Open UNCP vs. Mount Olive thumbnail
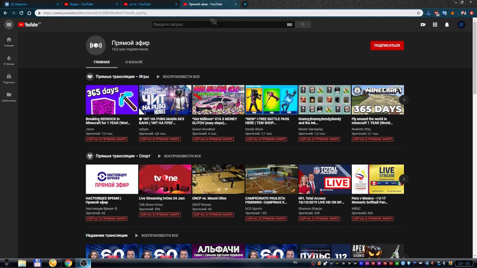477x268 pixels. pos(218,179)
